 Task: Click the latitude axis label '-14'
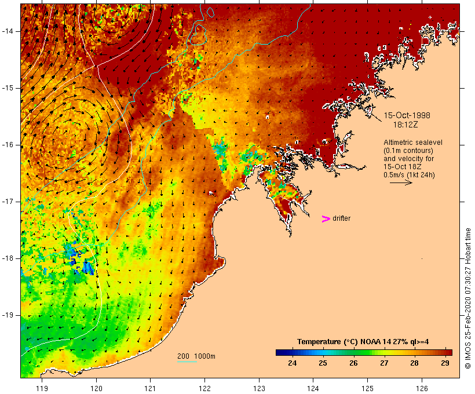coord(8,31)
